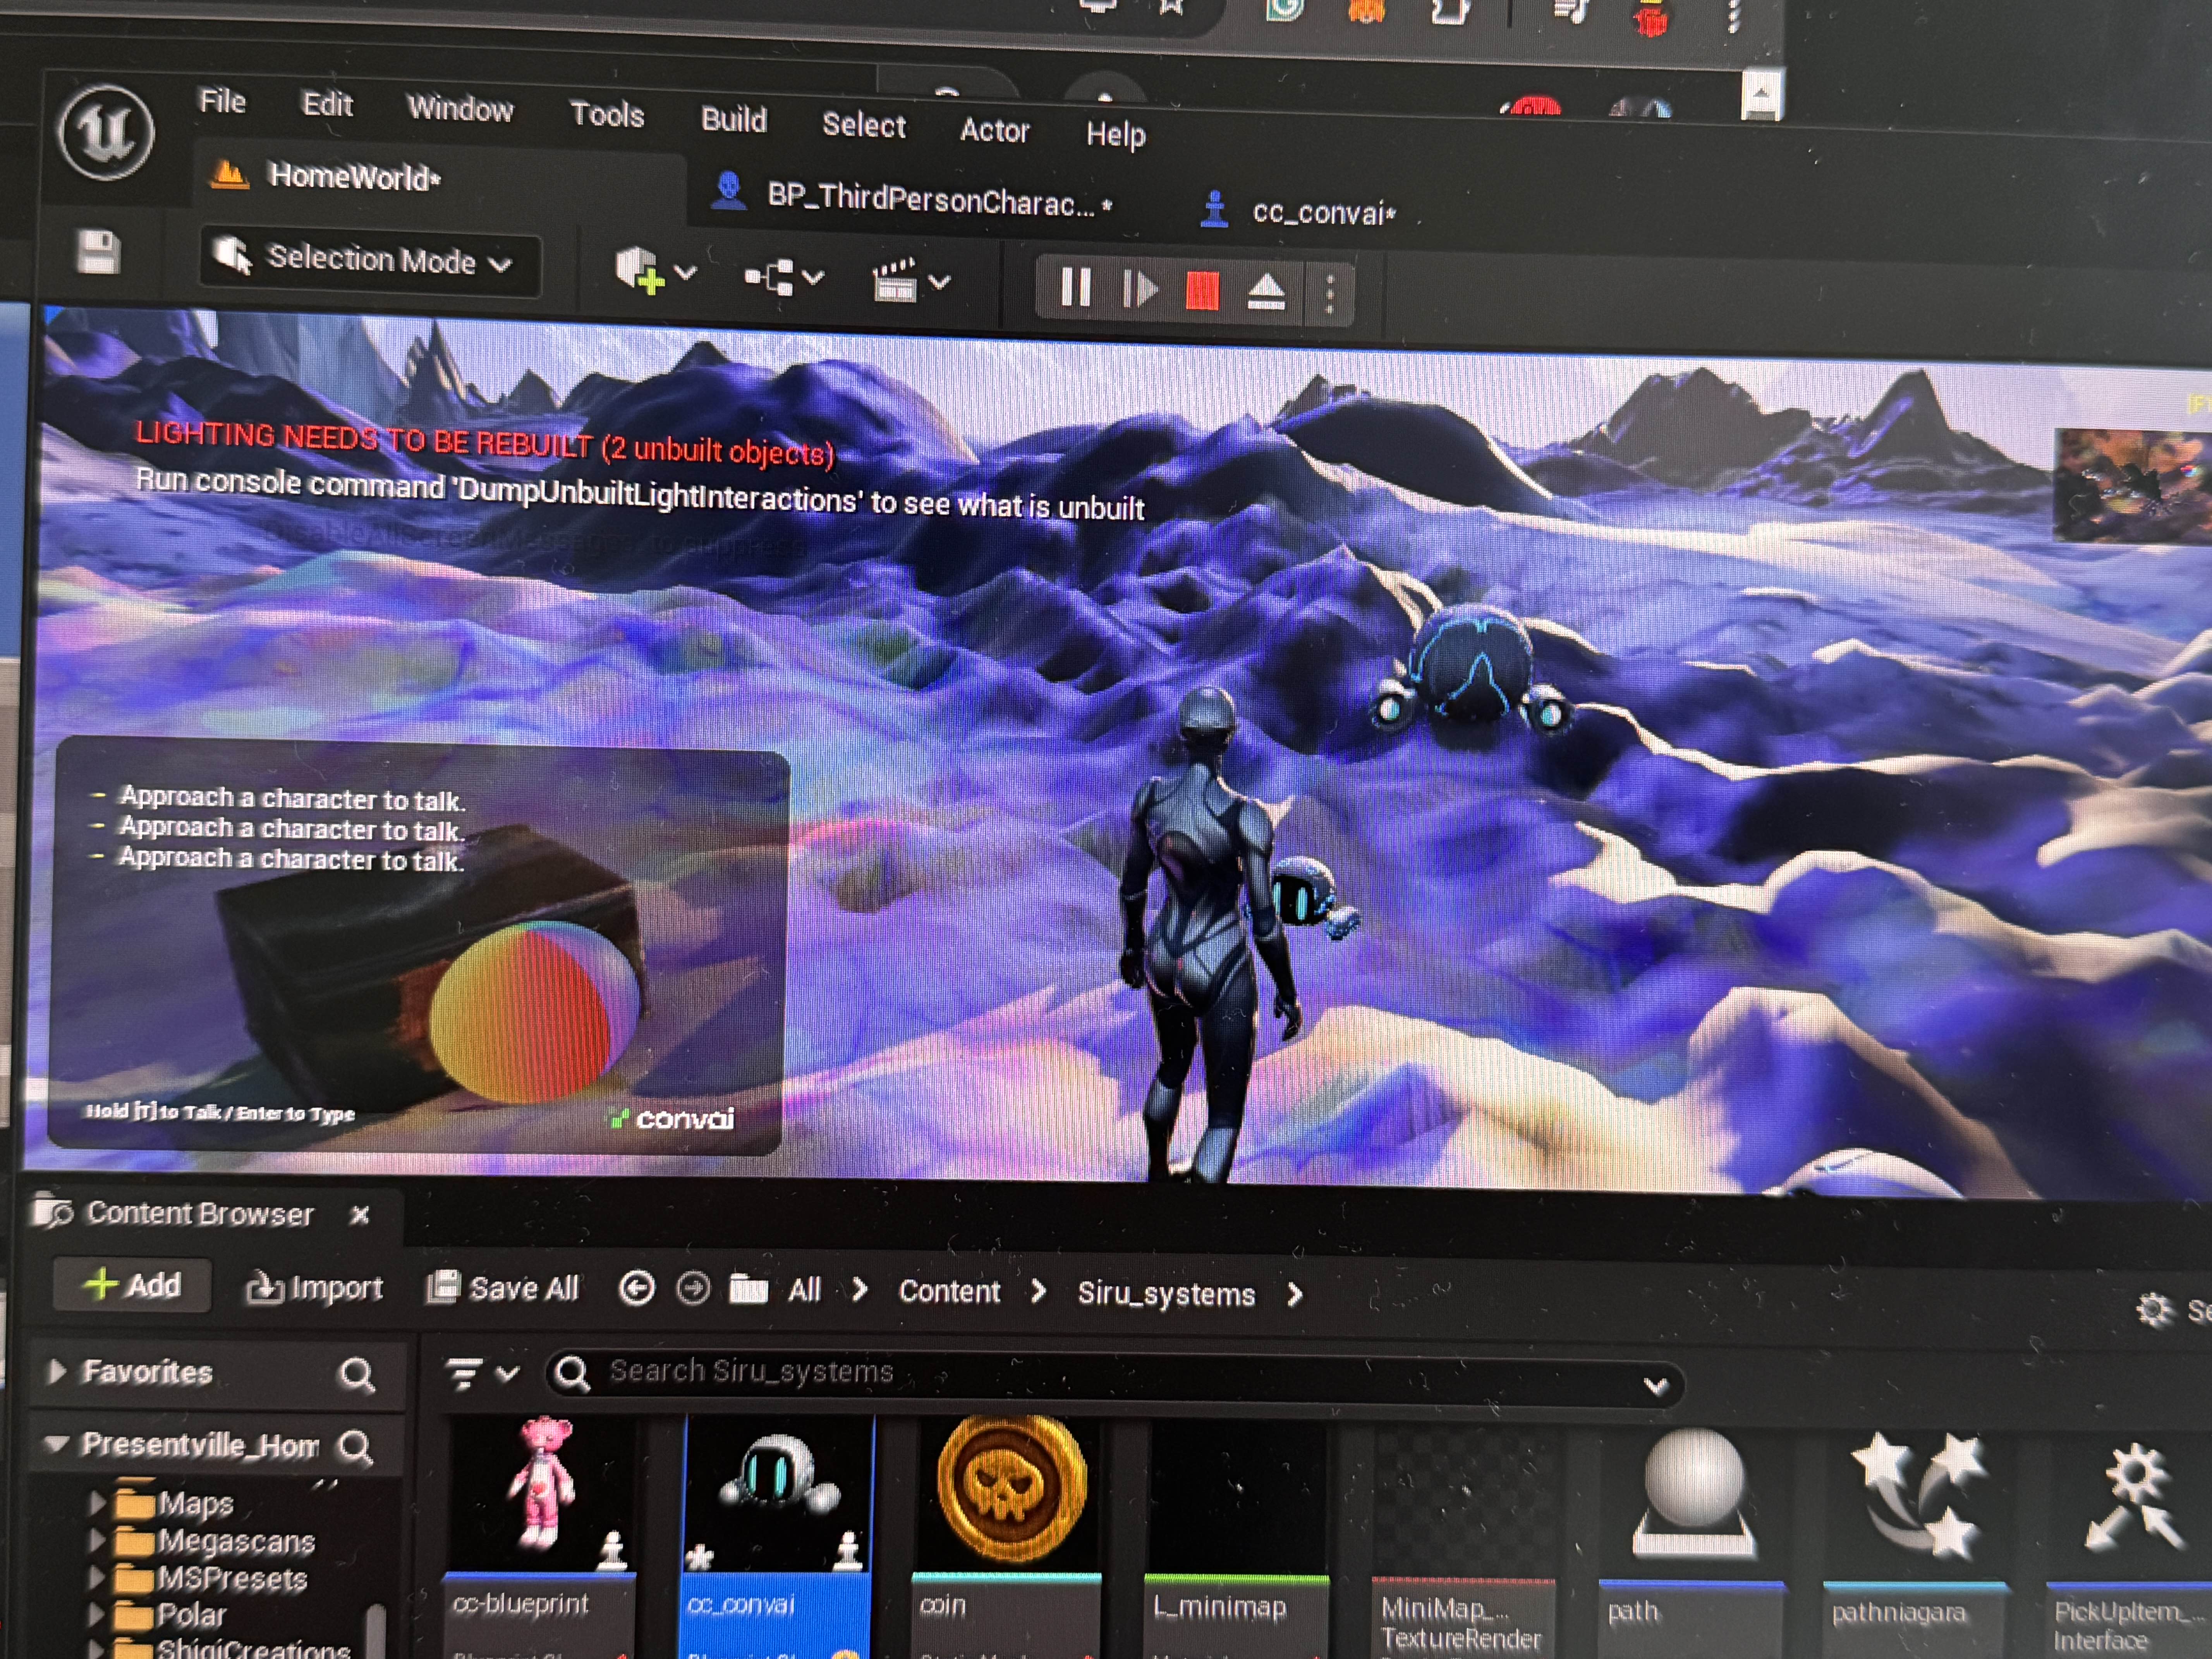Open the Actor menu
Screen dimensions: 2212x1659
coord(995,131)
